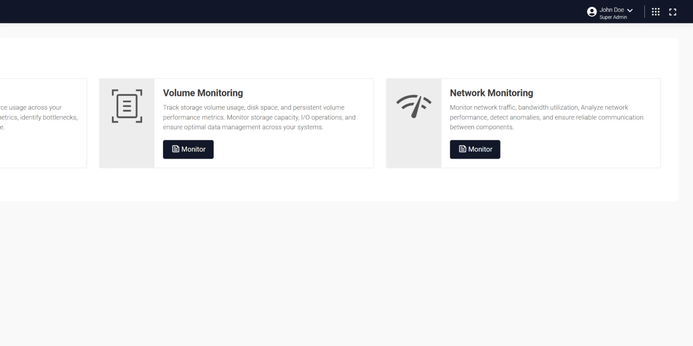Click Monitor under Volume Monitoring
Viewport: 693px width, 346px height.
188,149
